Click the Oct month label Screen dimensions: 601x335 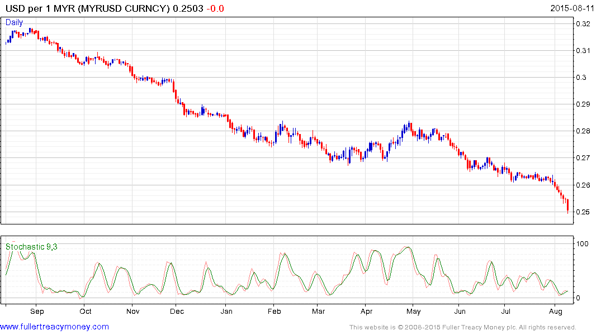click(x=86, y=311)
